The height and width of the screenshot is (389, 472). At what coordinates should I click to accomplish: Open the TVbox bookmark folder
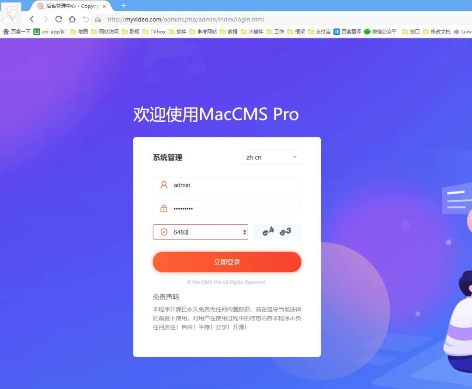(x=154, y=31)
